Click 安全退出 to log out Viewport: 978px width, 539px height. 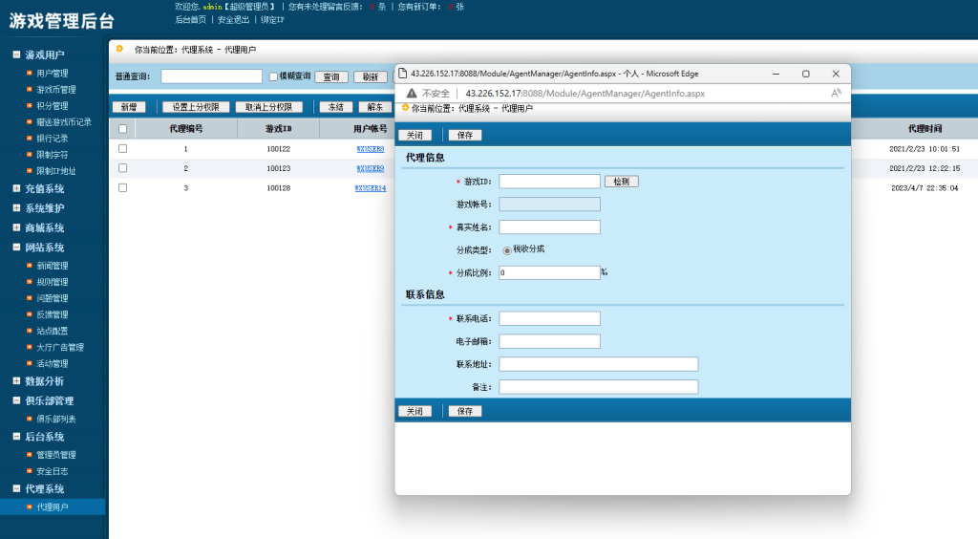pyautogui.click(x=233, y=19)
